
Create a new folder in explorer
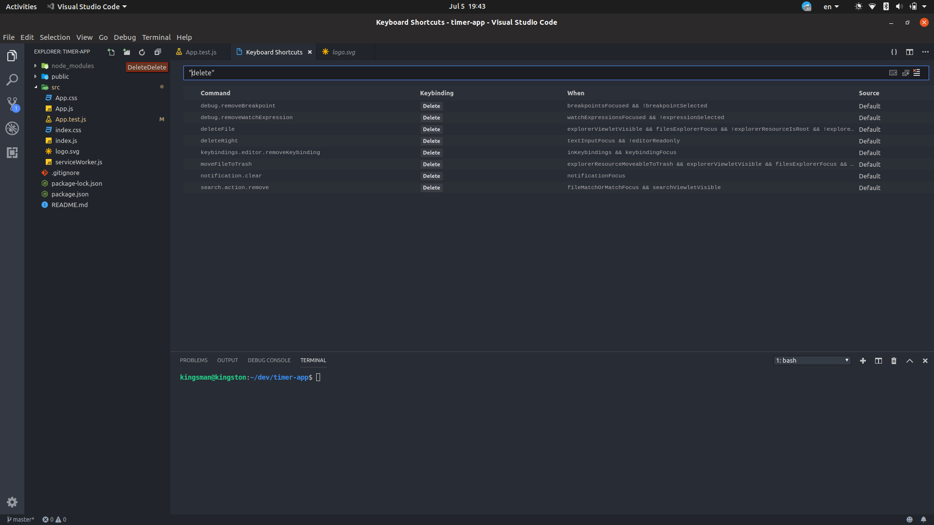coord(126,52)
